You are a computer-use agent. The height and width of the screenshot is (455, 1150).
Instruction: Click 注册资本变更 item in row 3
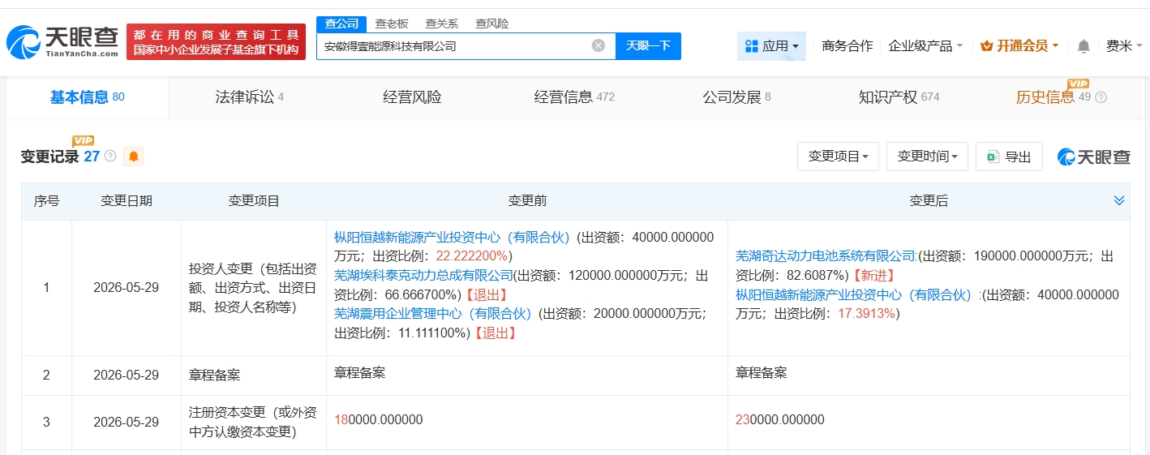tap(253, 423)
